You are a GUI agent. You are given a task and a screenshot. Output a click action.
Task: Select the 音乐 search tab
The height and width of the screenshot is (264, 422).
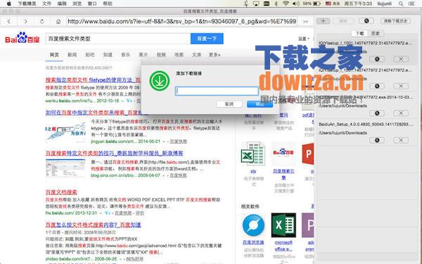click(x=125, y=55)
